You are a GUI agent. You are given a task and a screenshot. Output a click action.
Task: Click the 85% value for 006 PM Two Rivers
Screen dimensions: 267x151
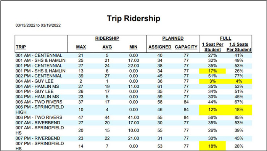pos(239,117)
